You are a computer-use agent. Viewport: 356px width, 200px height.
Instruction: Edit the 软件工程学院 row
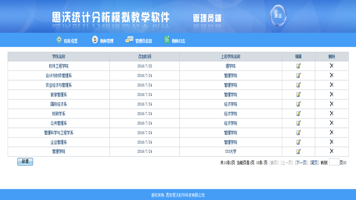click(x=299, y=66)
